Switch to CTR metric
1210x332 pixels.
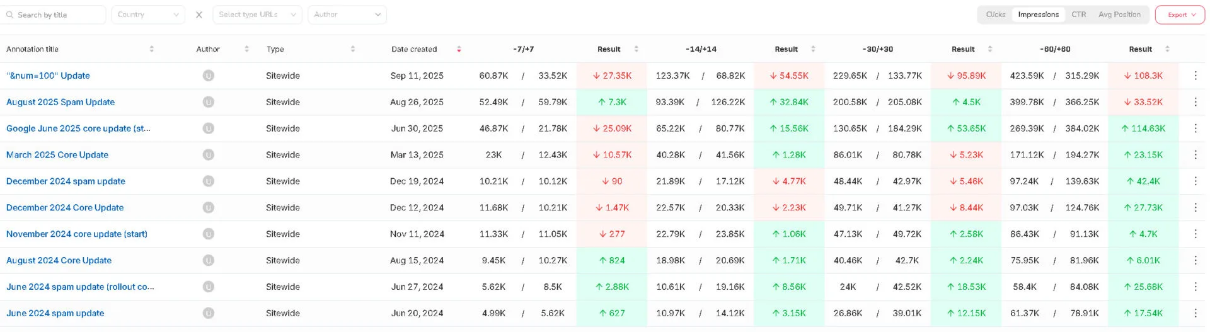(1078, 14)
